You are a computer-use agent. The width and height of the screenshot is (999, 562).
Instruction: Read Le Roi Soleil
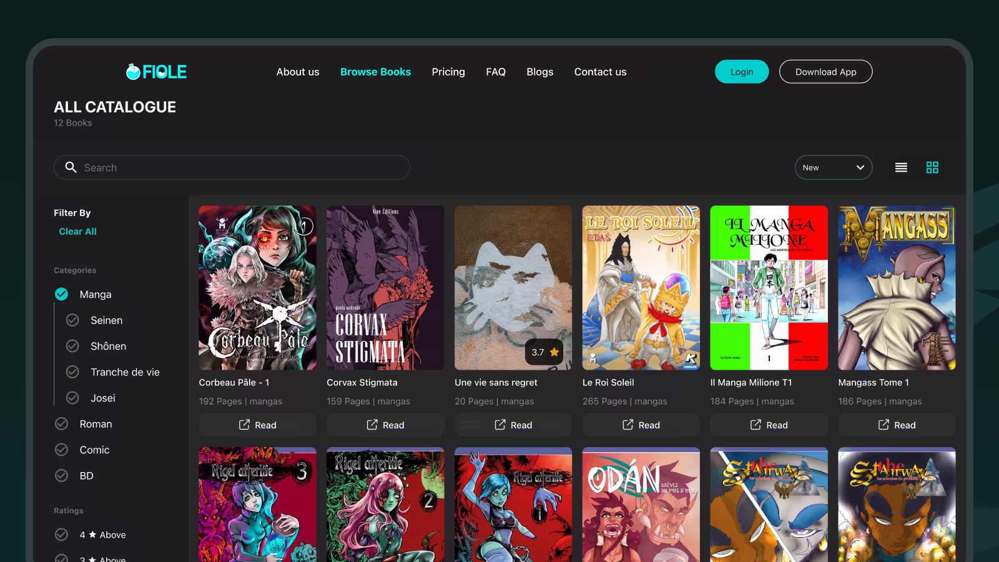(x=641, y=425)
